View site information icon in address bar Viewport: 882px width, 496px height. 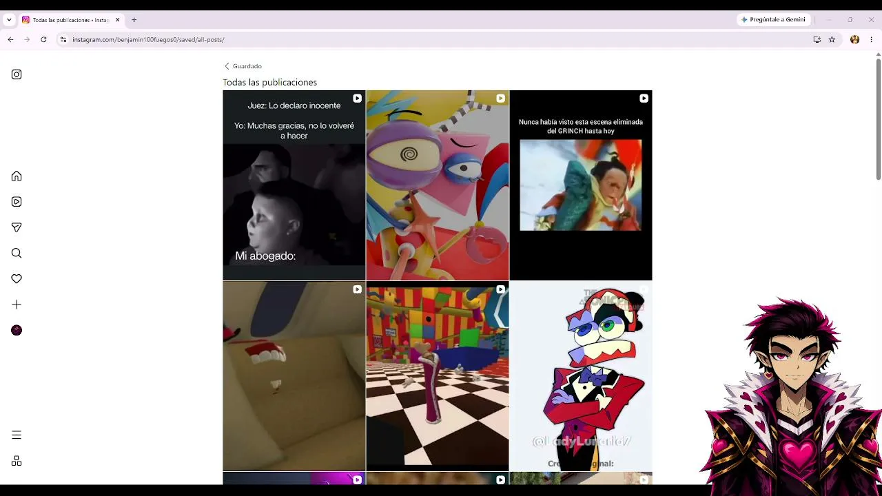point(63,40)
